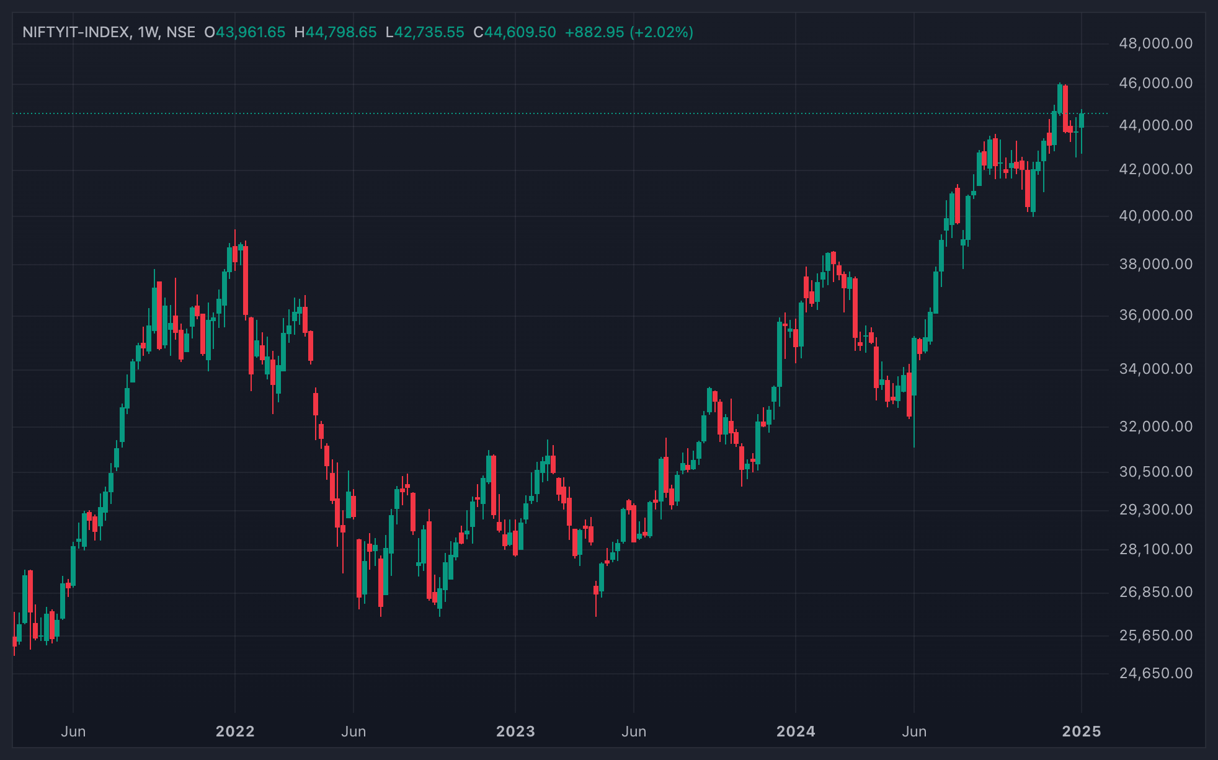This screenshot has width=1218, height=760.
Task: Click the change value +882.95 (+2.02%)
Action: pos(629,32)
